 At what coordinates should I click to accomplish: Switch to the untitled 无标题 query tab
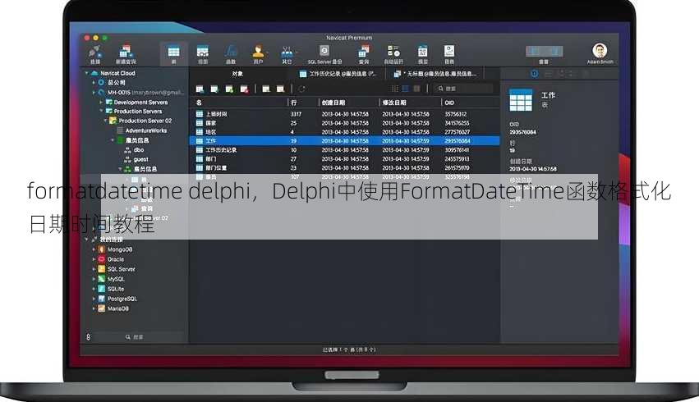click(436, 74)
